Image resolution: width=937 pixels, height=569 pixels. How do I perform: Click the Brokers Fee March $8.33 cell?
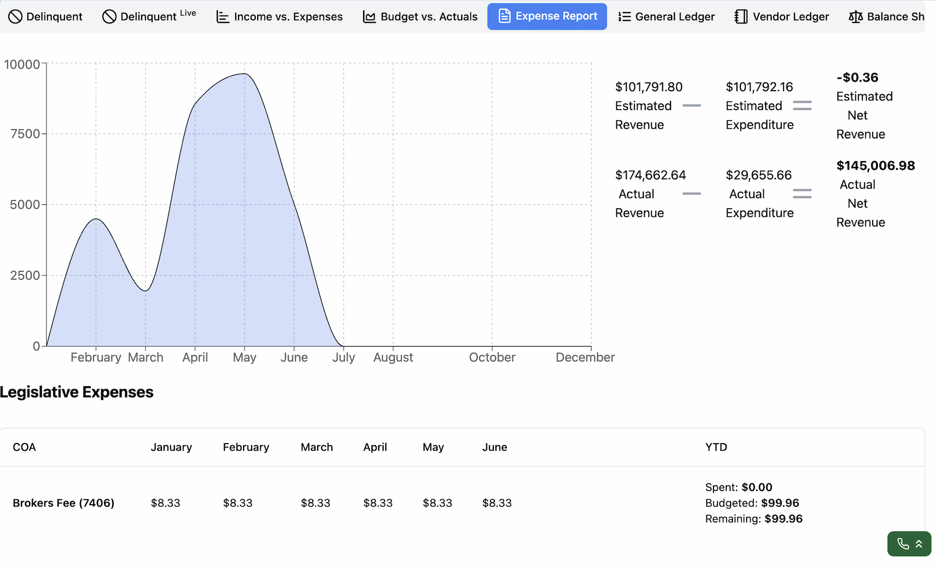(x=315, y=503)
